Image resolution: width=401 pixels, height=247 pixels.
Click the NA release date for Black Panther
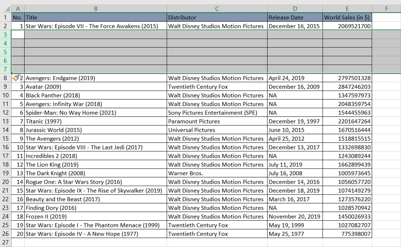coord(295,95)
